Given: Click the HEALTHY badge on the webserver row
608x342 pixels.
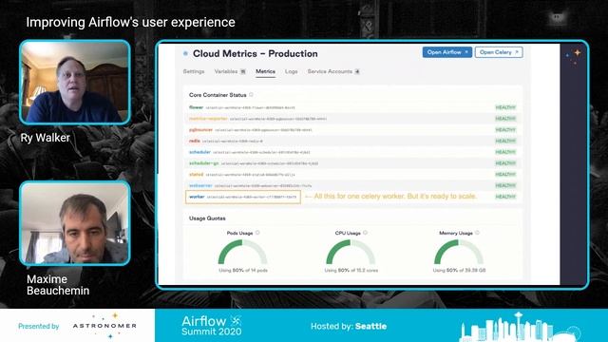Looking at the screenshot, I should 505,186.
